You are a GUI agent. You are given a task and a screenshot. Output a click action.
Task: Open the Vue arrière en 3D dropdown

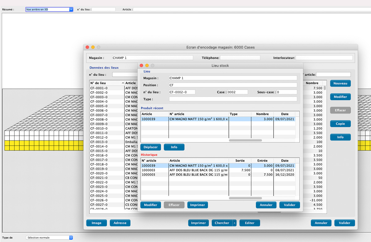pyautogui.click(x=49, y=9)
